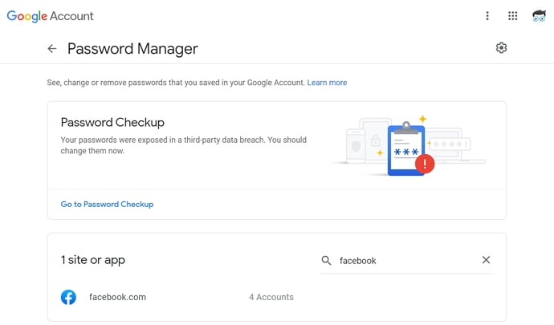
Task: Click the 4 Accounts label
Action: [x=271, y=297]
